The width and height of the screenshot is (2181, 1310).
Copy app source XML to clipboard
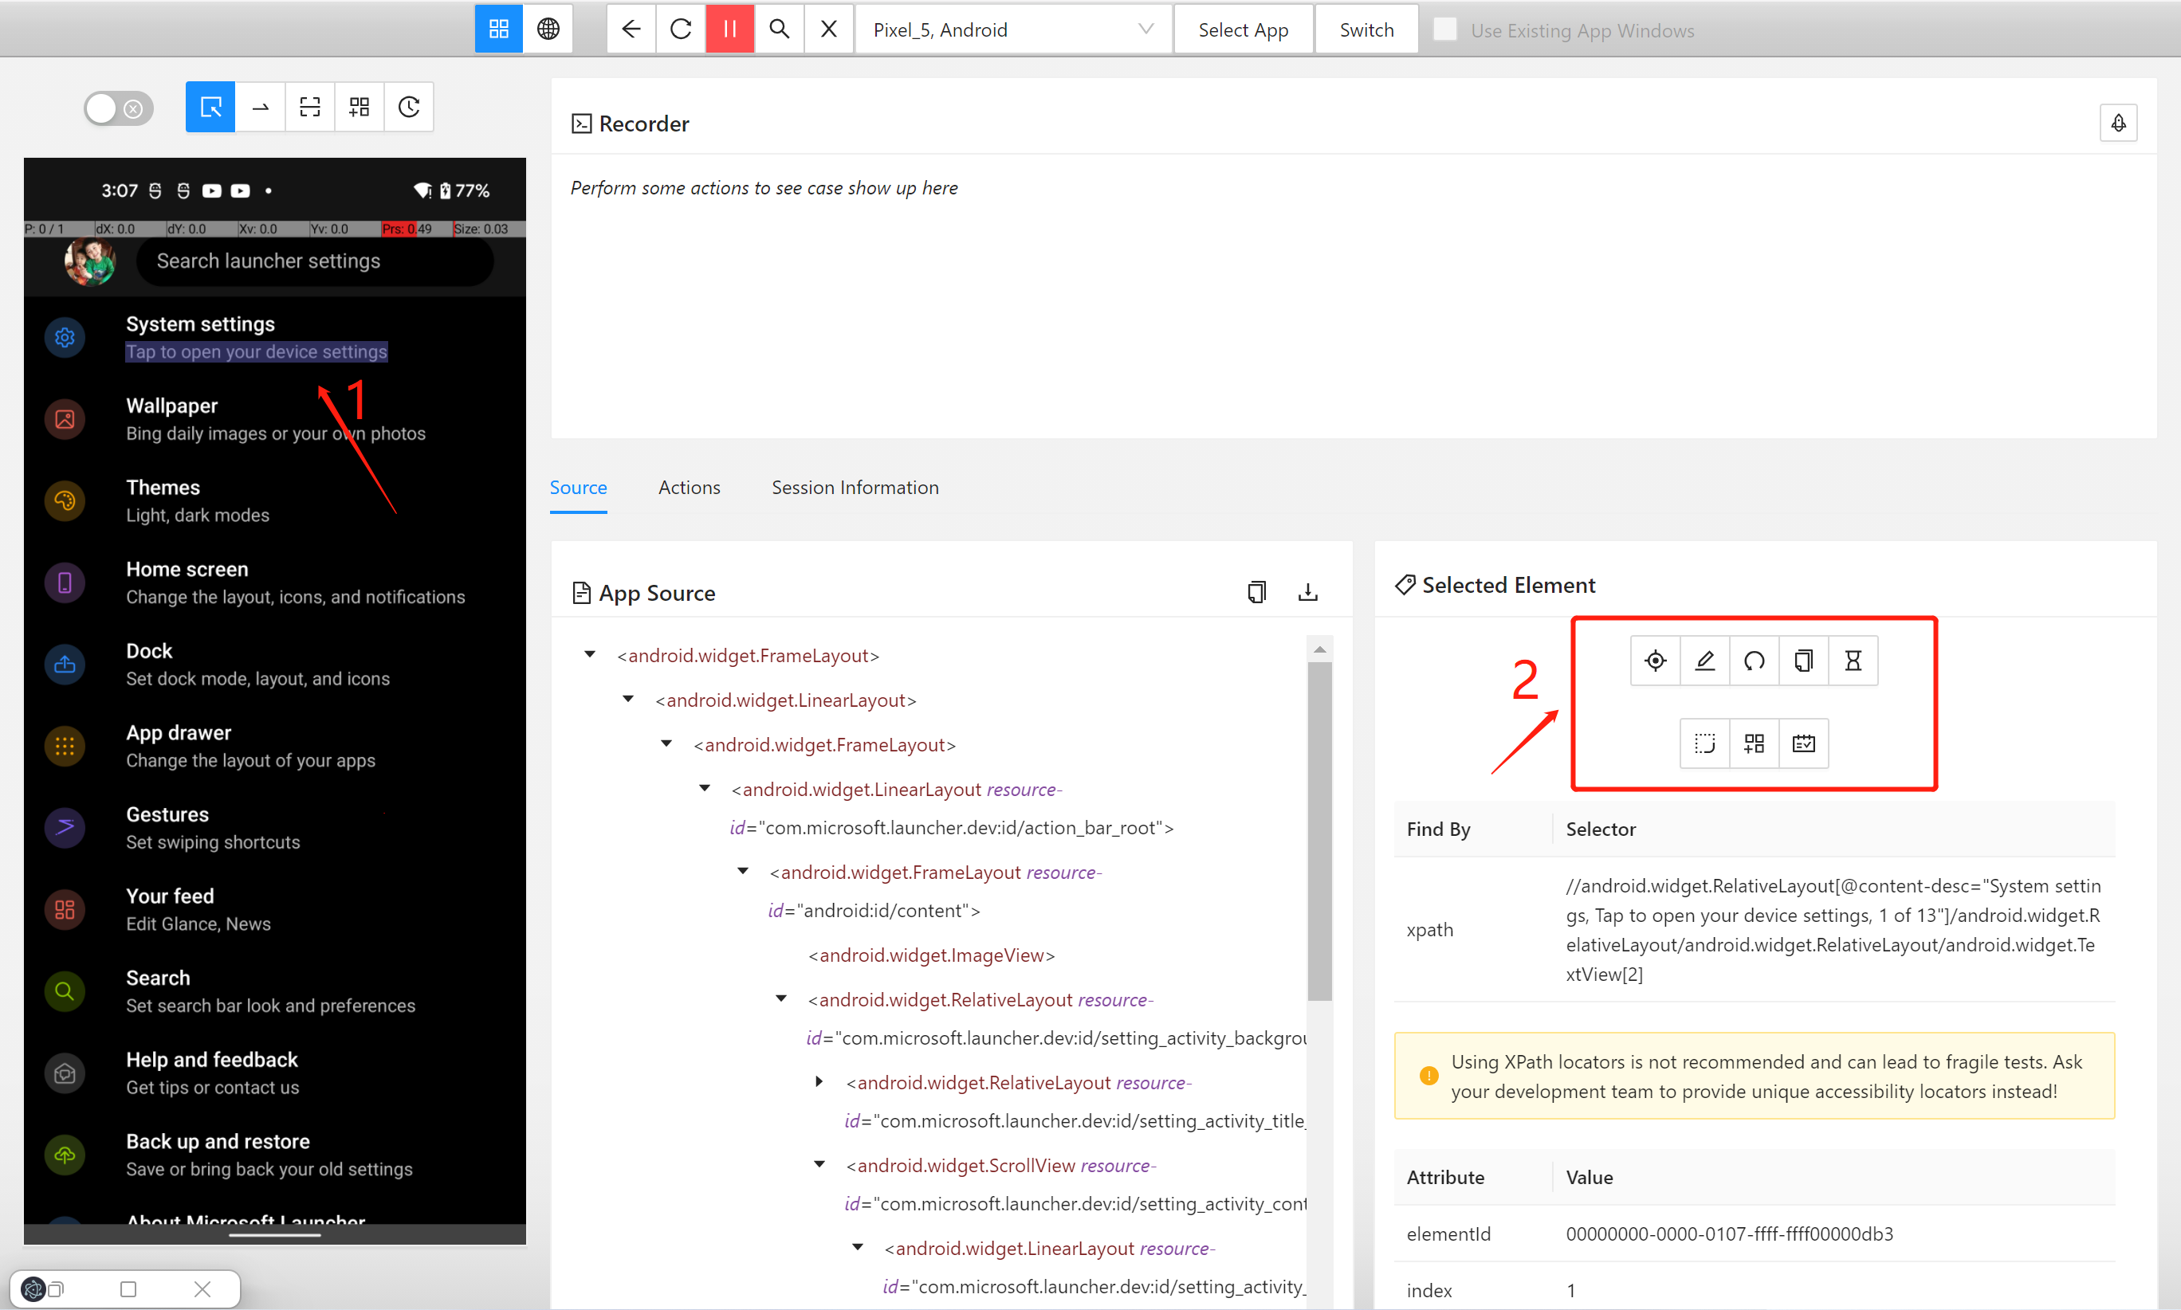pos(1256,592)
